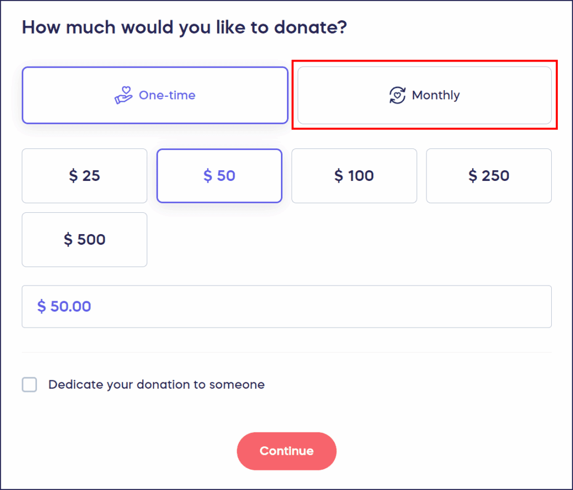Pick the $100 donation option
Screen dimensions: 573x490
354,175
